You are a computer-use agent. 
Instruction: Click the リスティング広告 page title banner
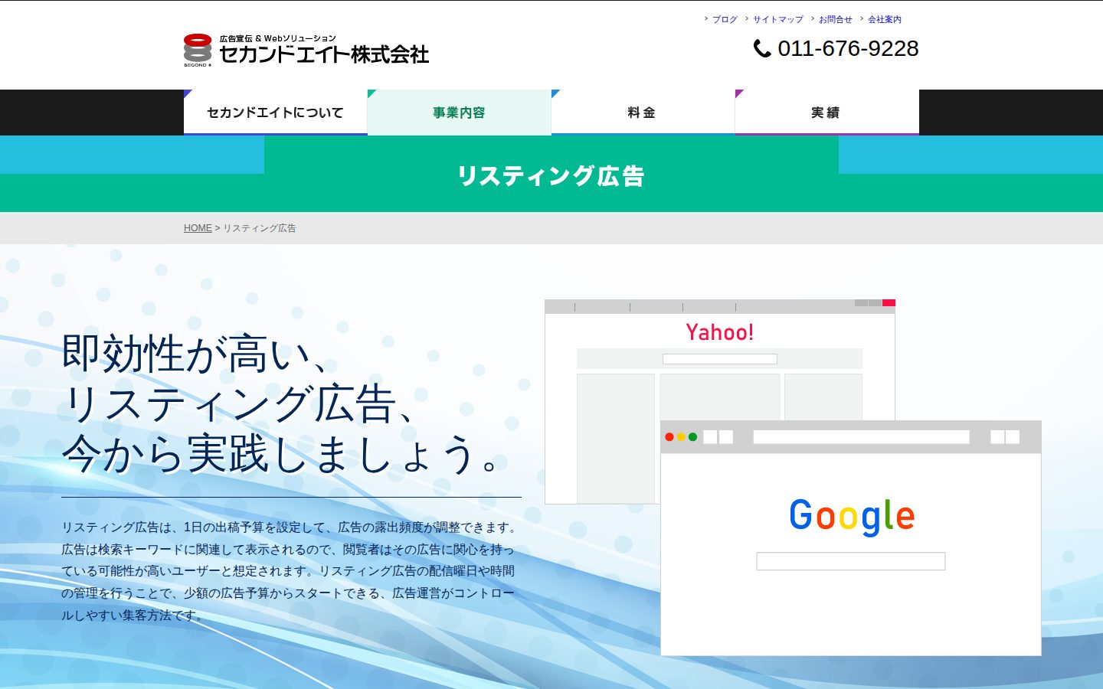tap(551, 175)
